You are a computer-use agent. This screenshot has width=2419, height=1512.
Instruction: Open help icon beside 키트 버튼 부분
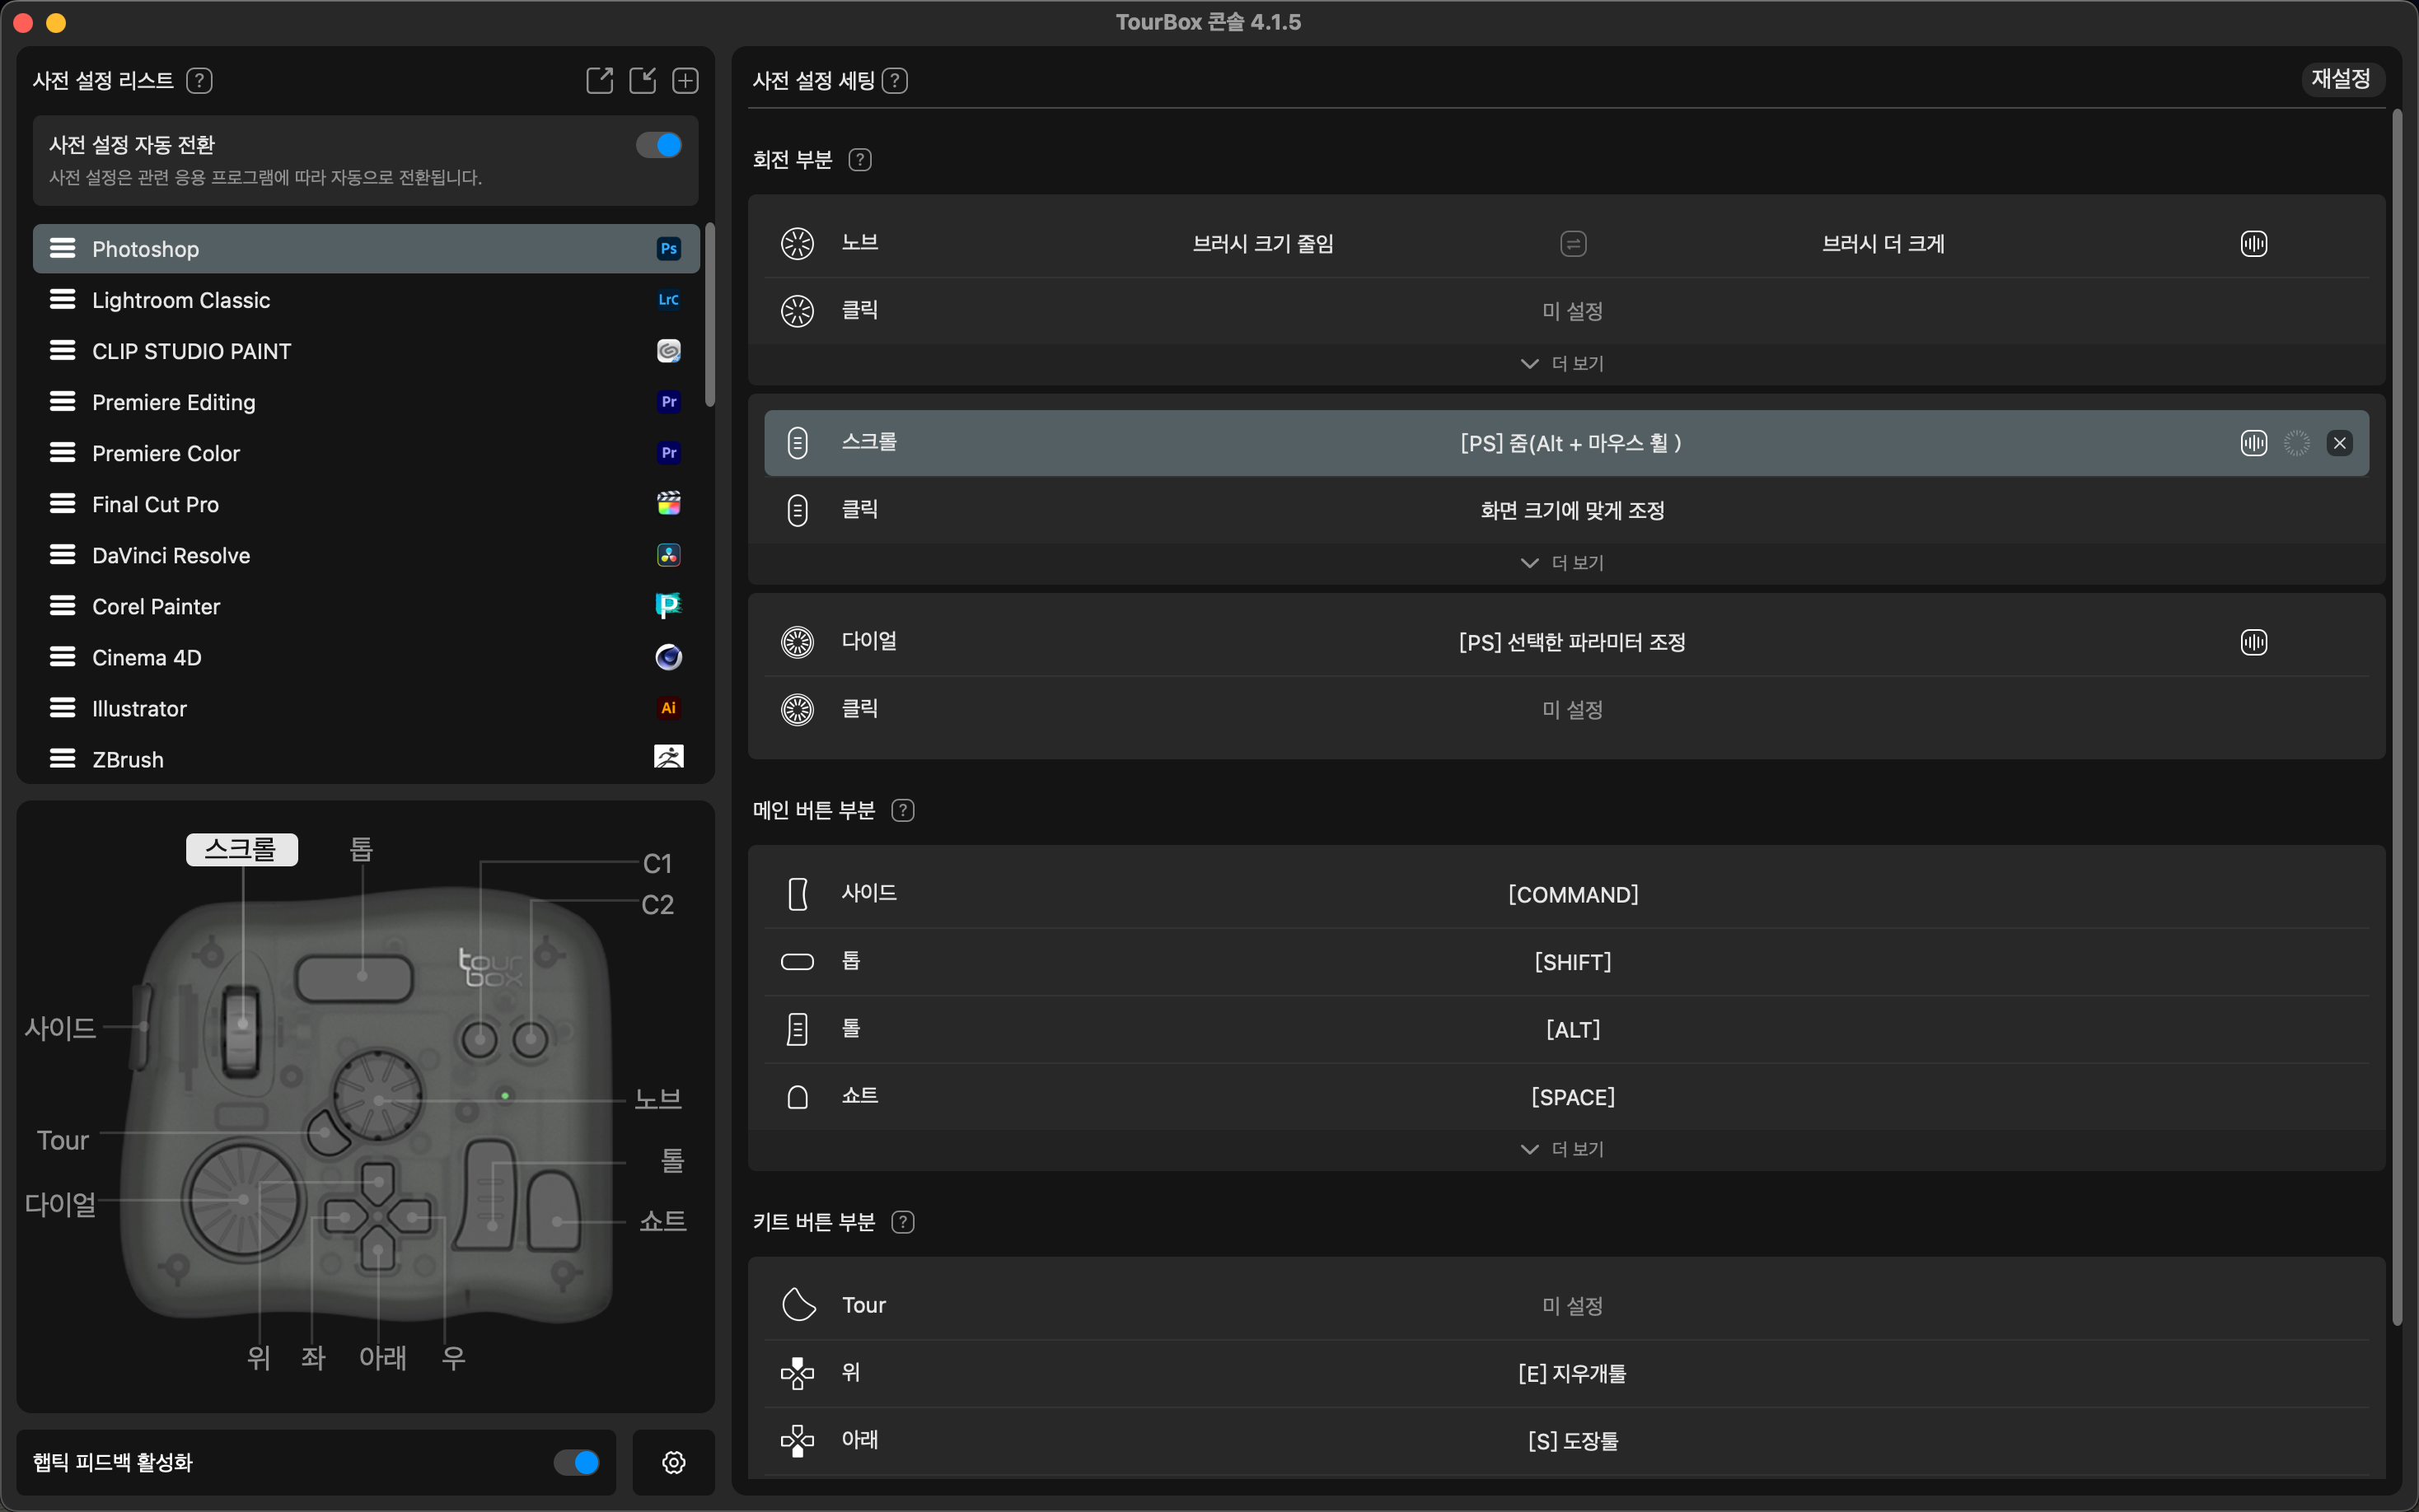902,1222
